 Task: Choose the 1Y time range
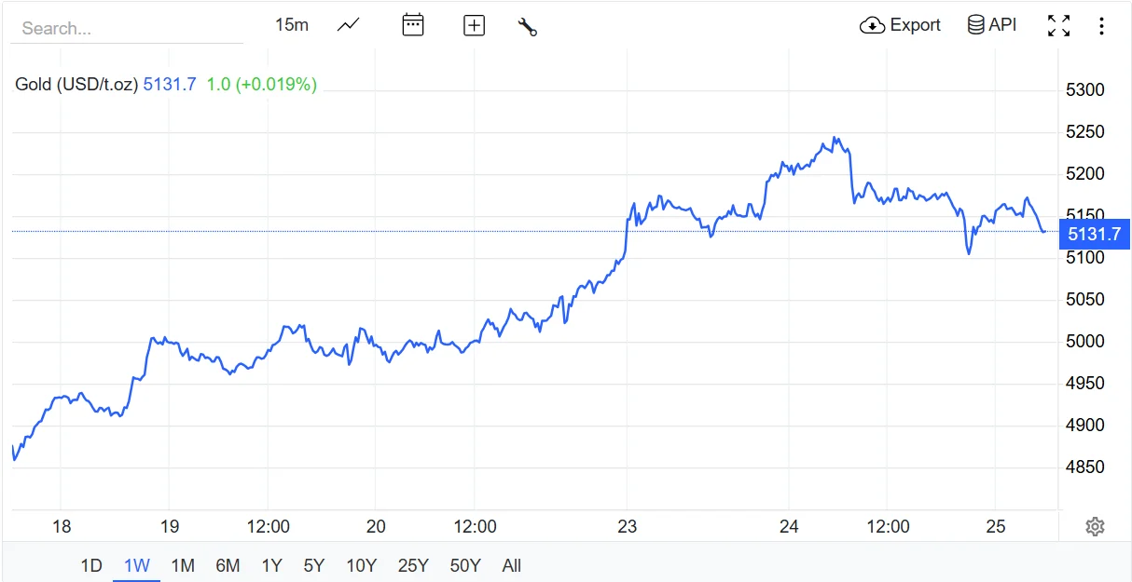271,565
